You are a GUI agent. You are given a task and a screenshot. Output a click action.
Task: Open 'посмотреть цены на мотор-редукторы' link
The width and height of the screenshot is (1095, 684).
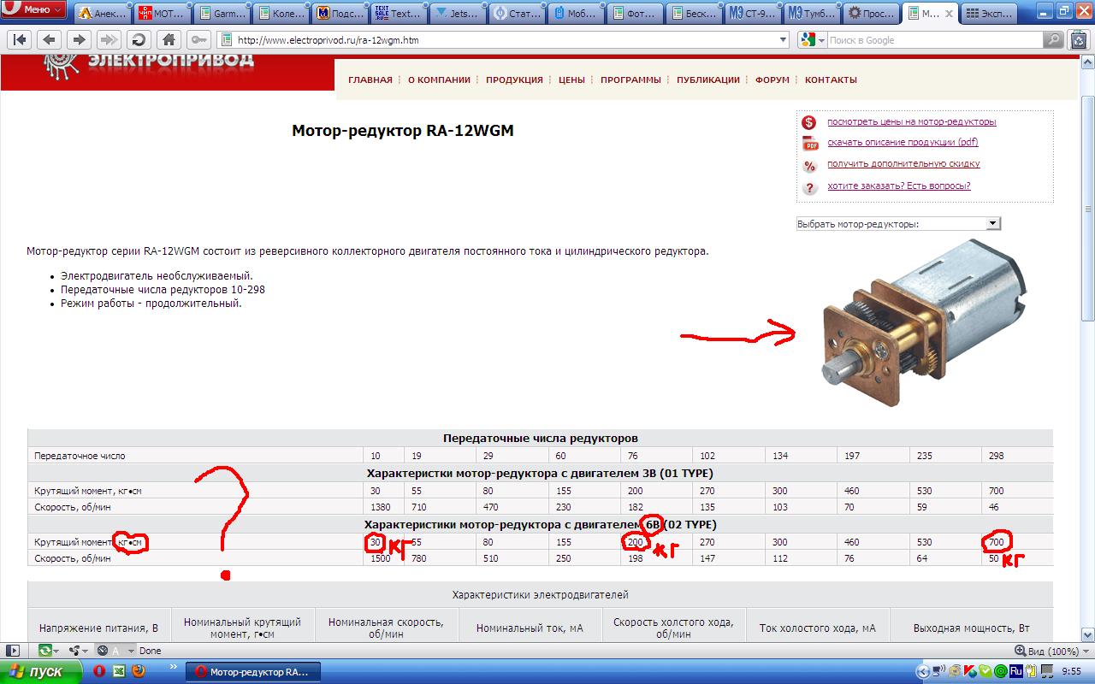911,121
